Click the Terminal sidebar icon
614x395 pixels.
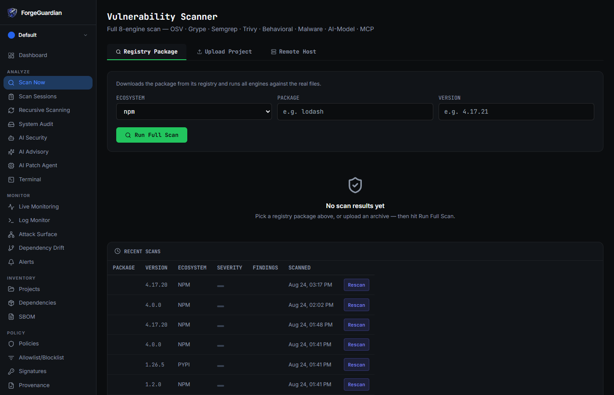[11, 180]
